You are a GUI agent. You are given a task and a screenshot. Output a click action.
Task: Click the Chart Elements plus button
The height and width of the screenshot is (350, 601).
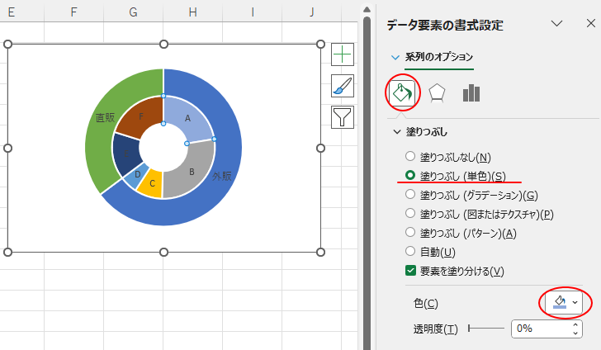tap(343, 54)
